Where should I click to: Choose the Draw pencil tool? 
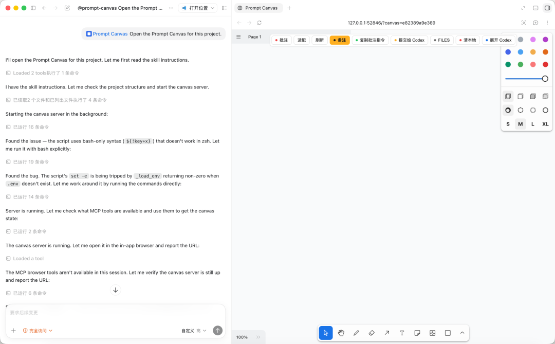(356, 333)
